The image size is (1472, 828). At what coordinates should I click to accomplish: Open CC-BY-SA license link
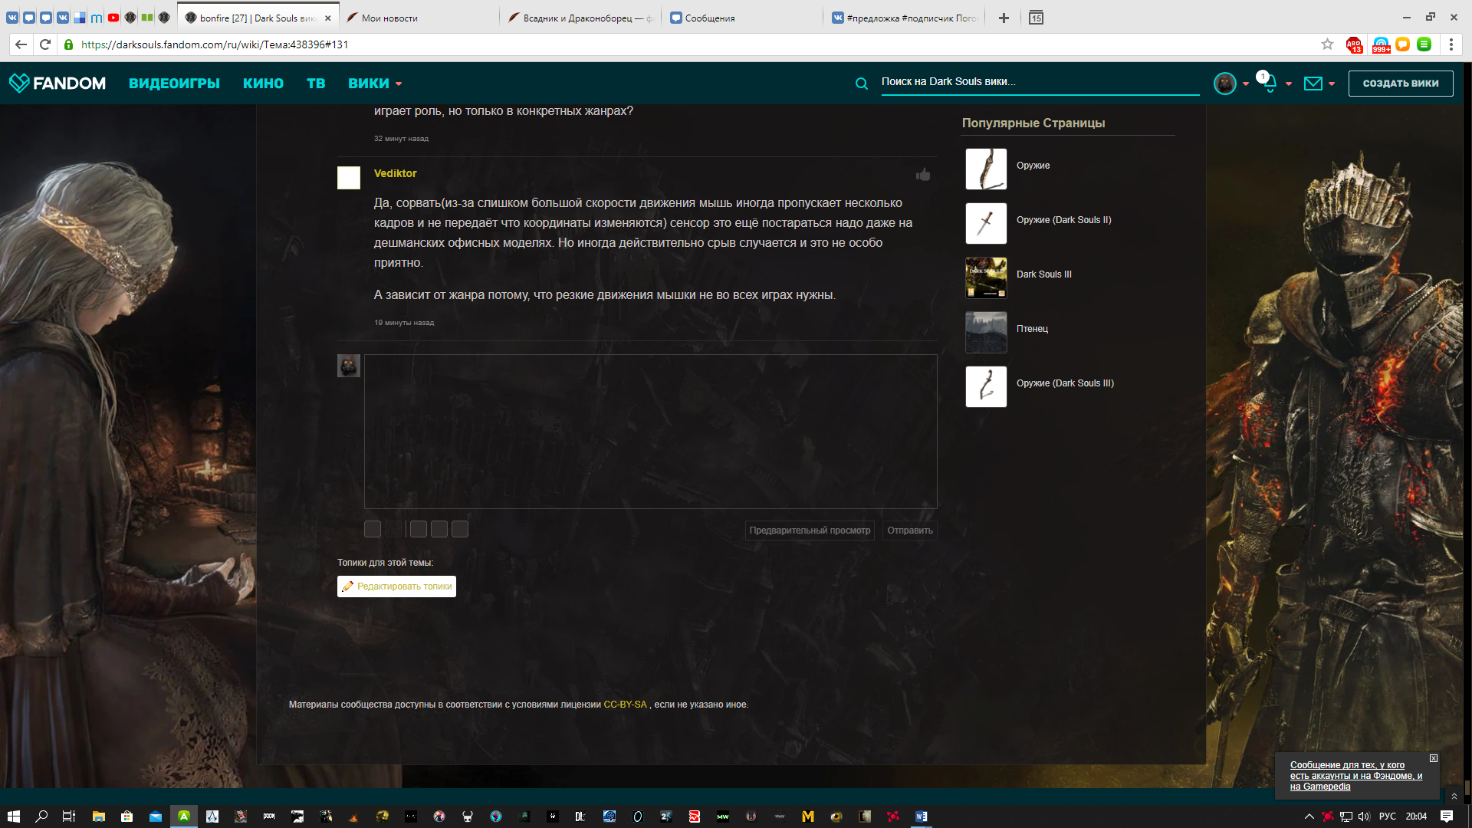point(625,705)
